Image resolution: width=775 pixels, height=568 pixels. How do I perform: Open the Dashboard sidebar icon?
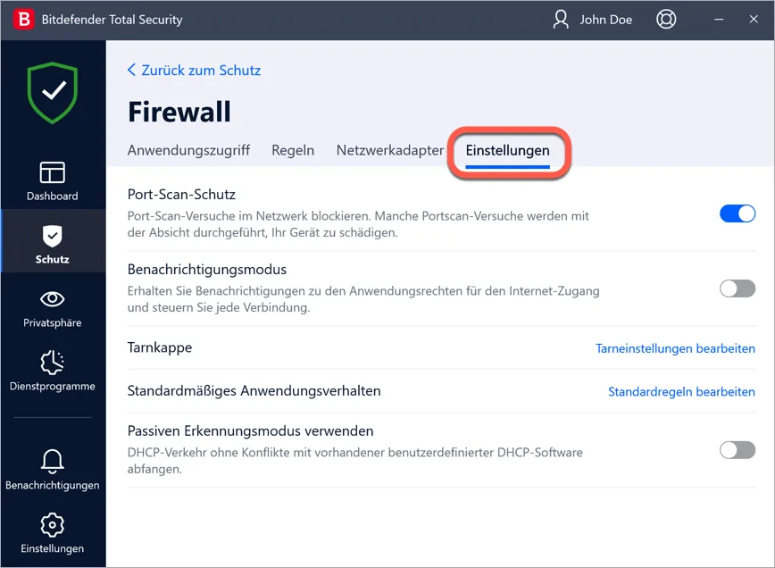pyautogui.click(x=53, y=172)
